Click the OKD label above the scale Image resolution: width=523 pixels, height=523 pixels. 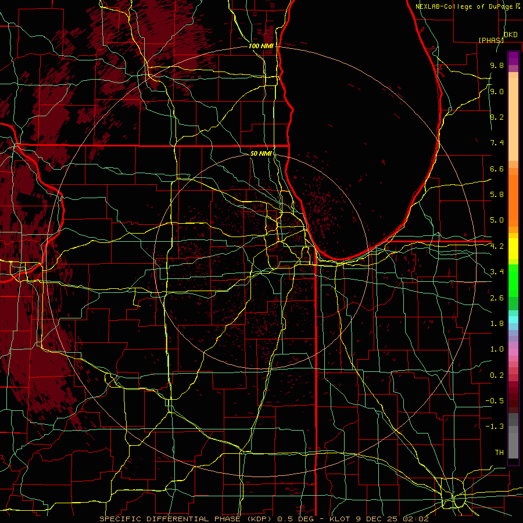point(511,35)
